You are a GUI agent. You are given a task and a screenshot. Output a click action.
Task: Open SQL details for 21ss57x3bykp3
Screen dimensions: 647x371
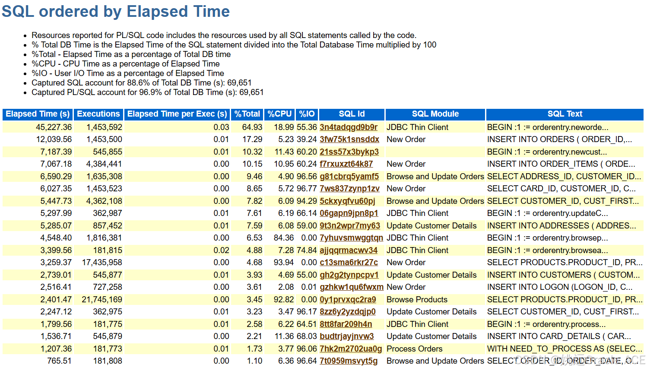coord(351,152)
